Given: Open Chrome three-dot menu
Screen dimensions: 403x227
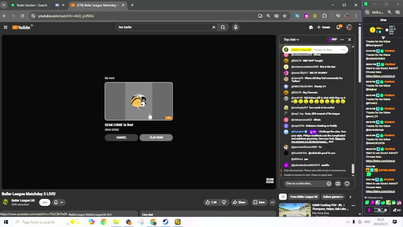Looking at the screenshot, I should pos(356,16).
